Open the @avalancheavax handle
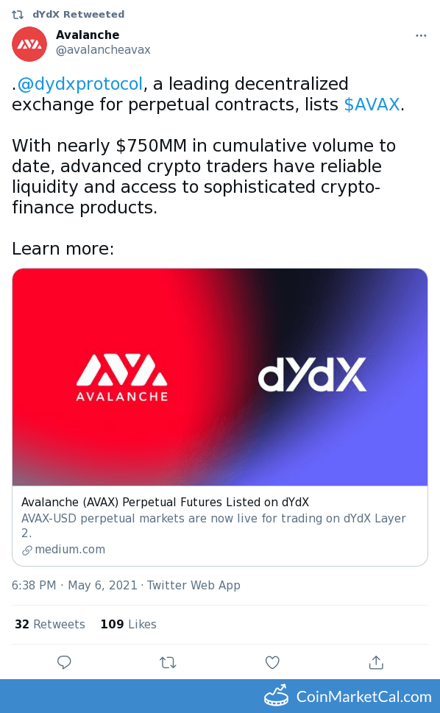 (103, 49)
